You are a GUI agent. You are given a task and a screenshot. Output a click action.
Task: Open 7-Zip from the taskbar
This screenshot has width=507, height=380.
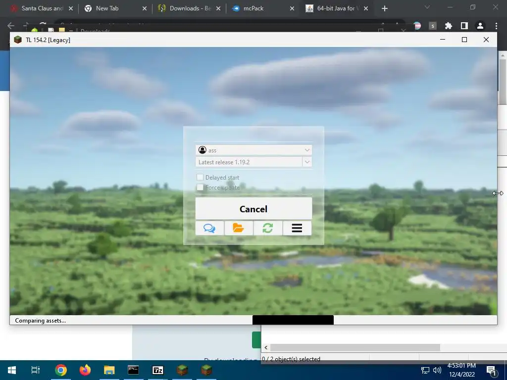coord(158,370)
